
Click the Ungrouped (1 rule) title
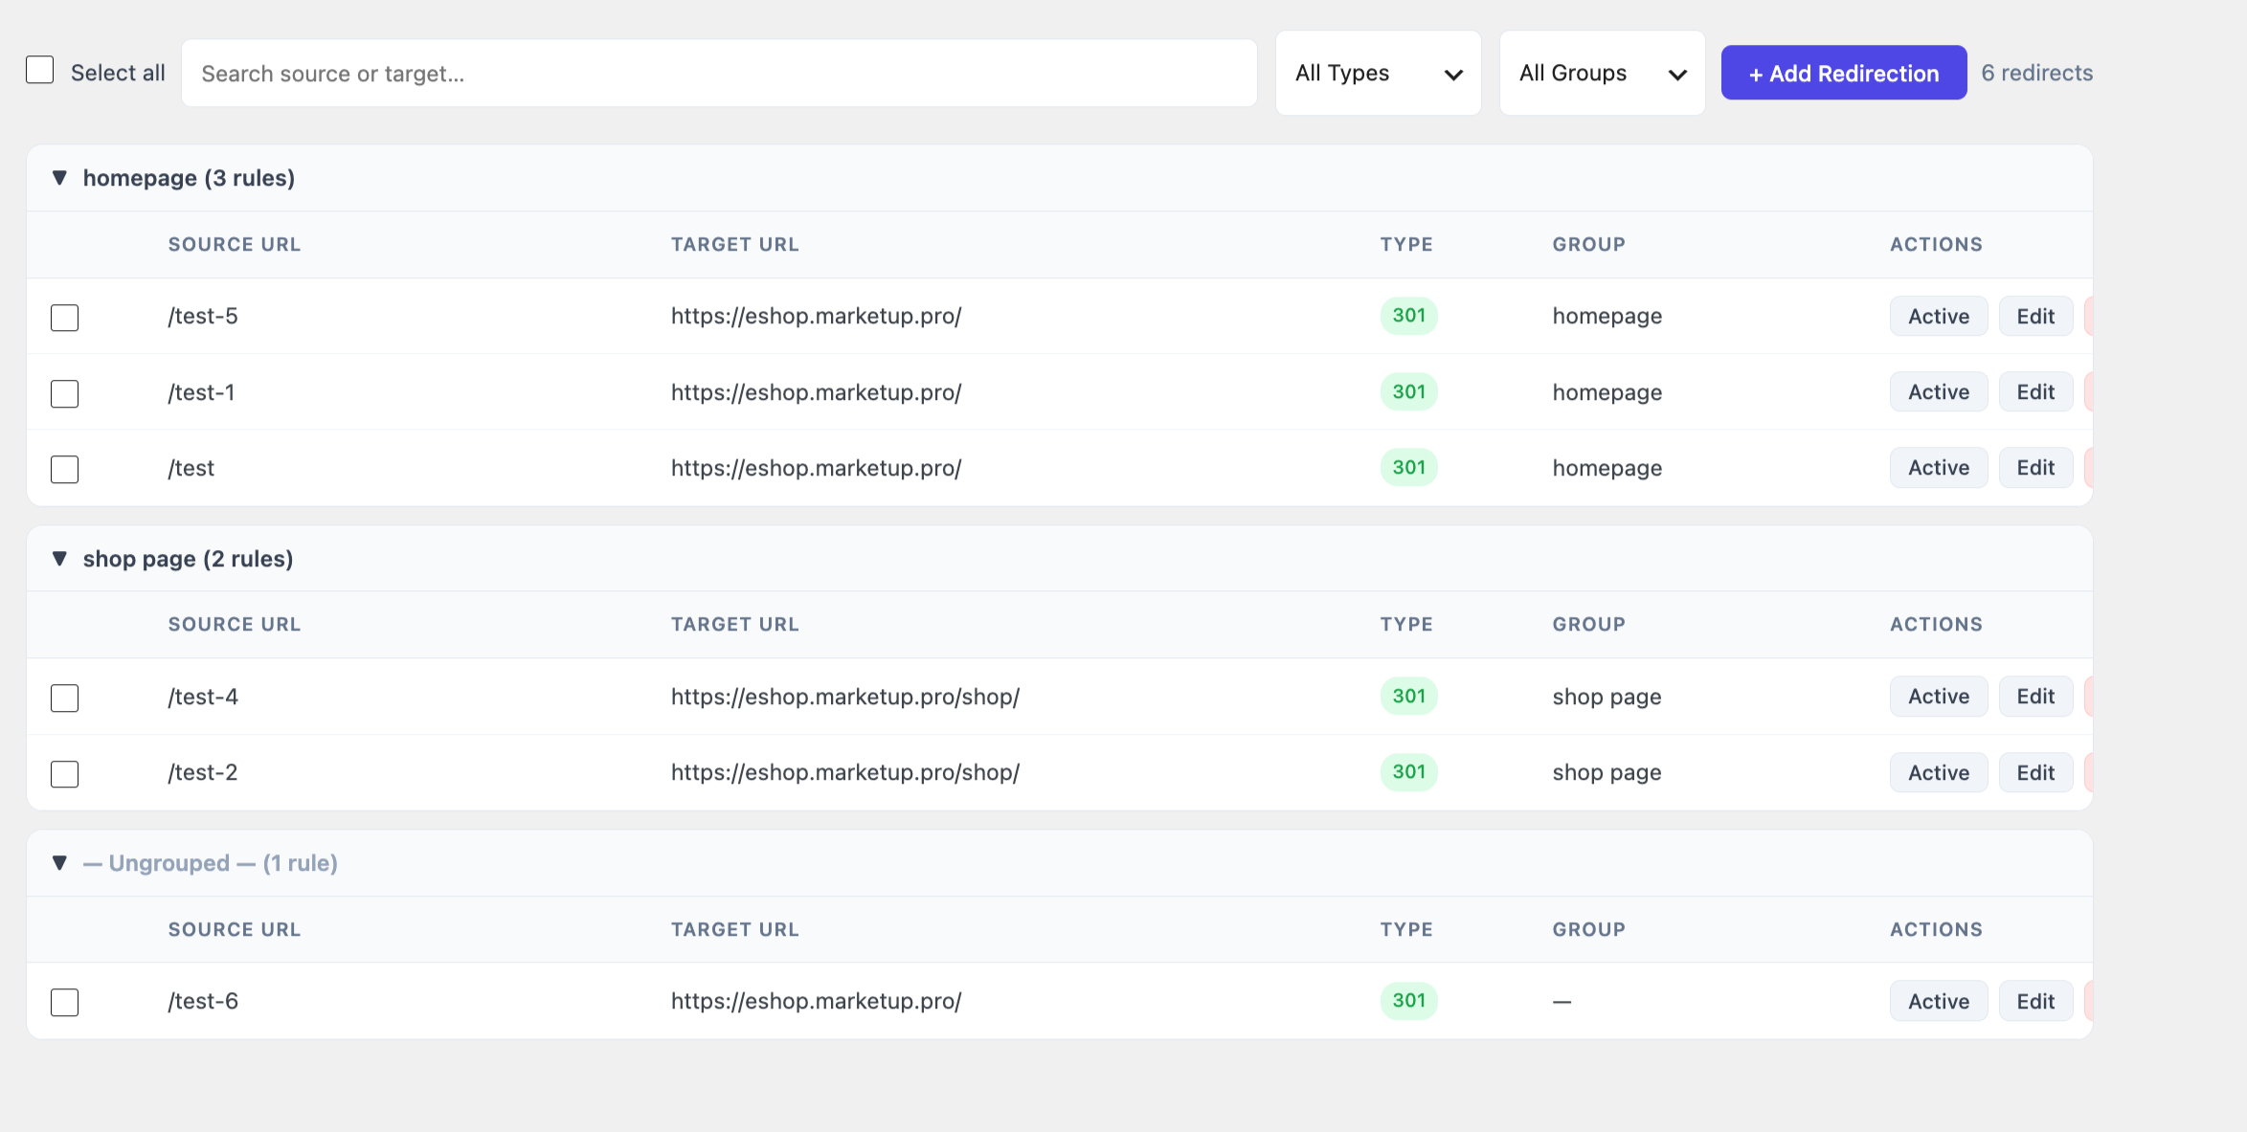(211, 863)
